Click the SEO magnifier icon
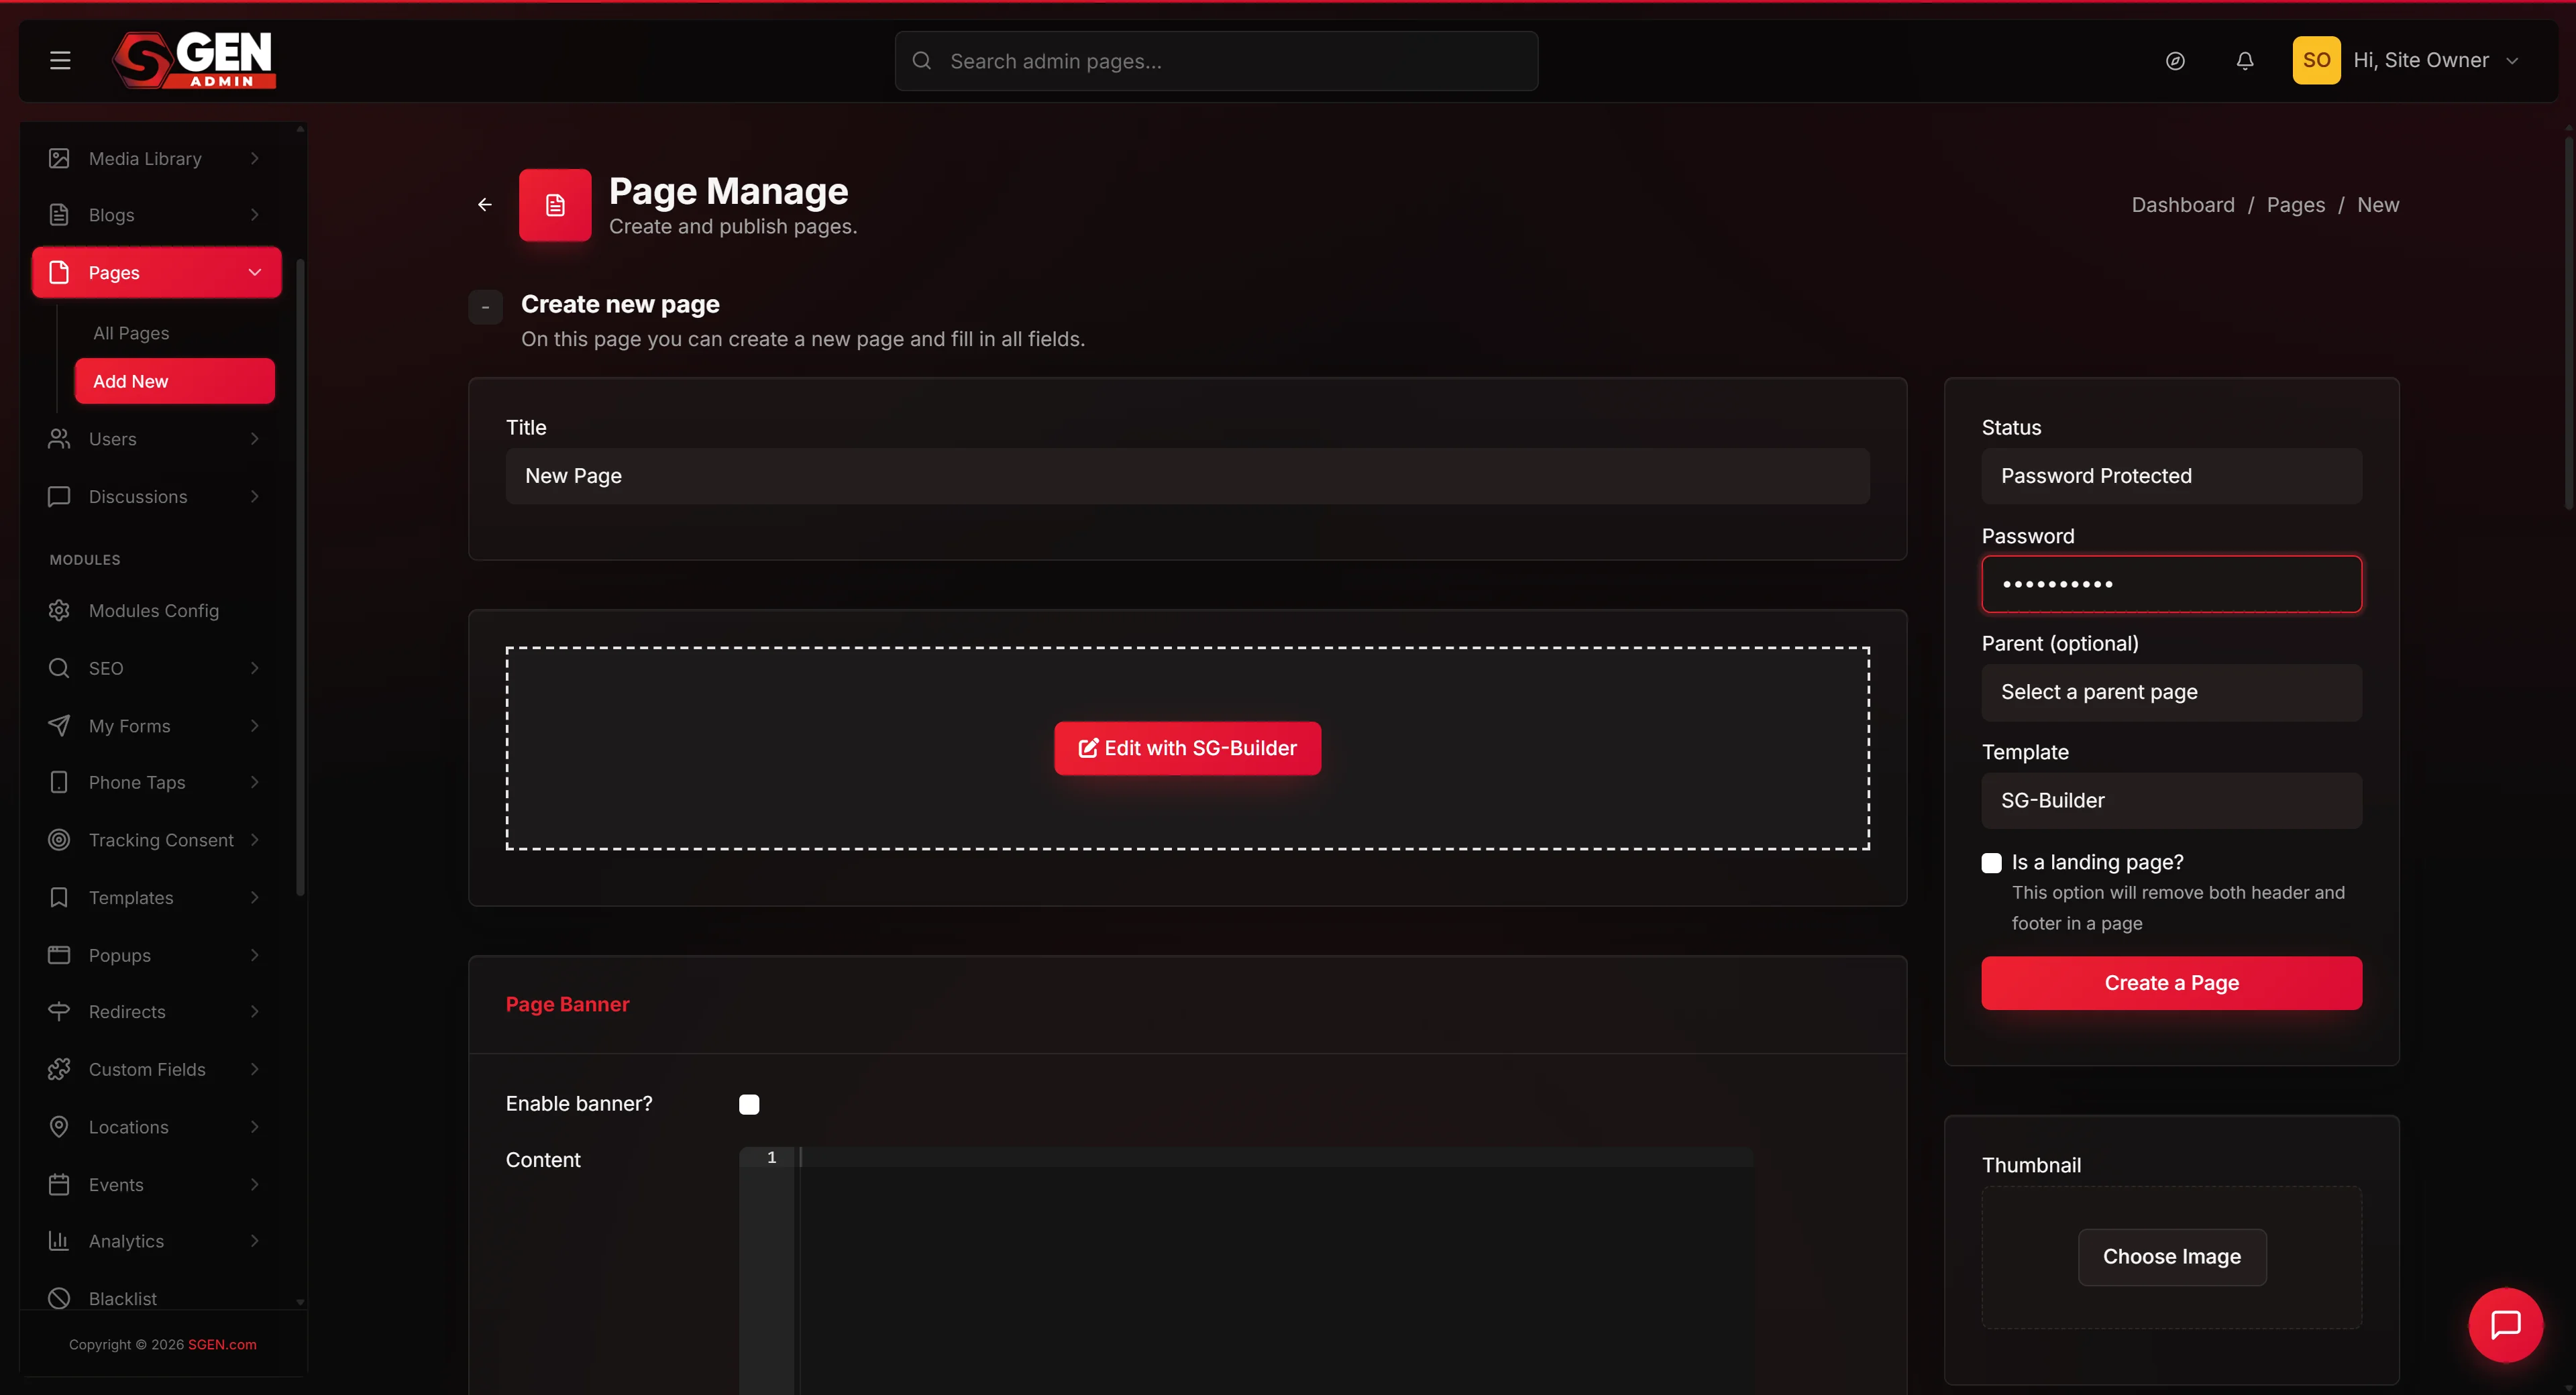This screenshot has height=1395, width=2576. tap(59, 668)
